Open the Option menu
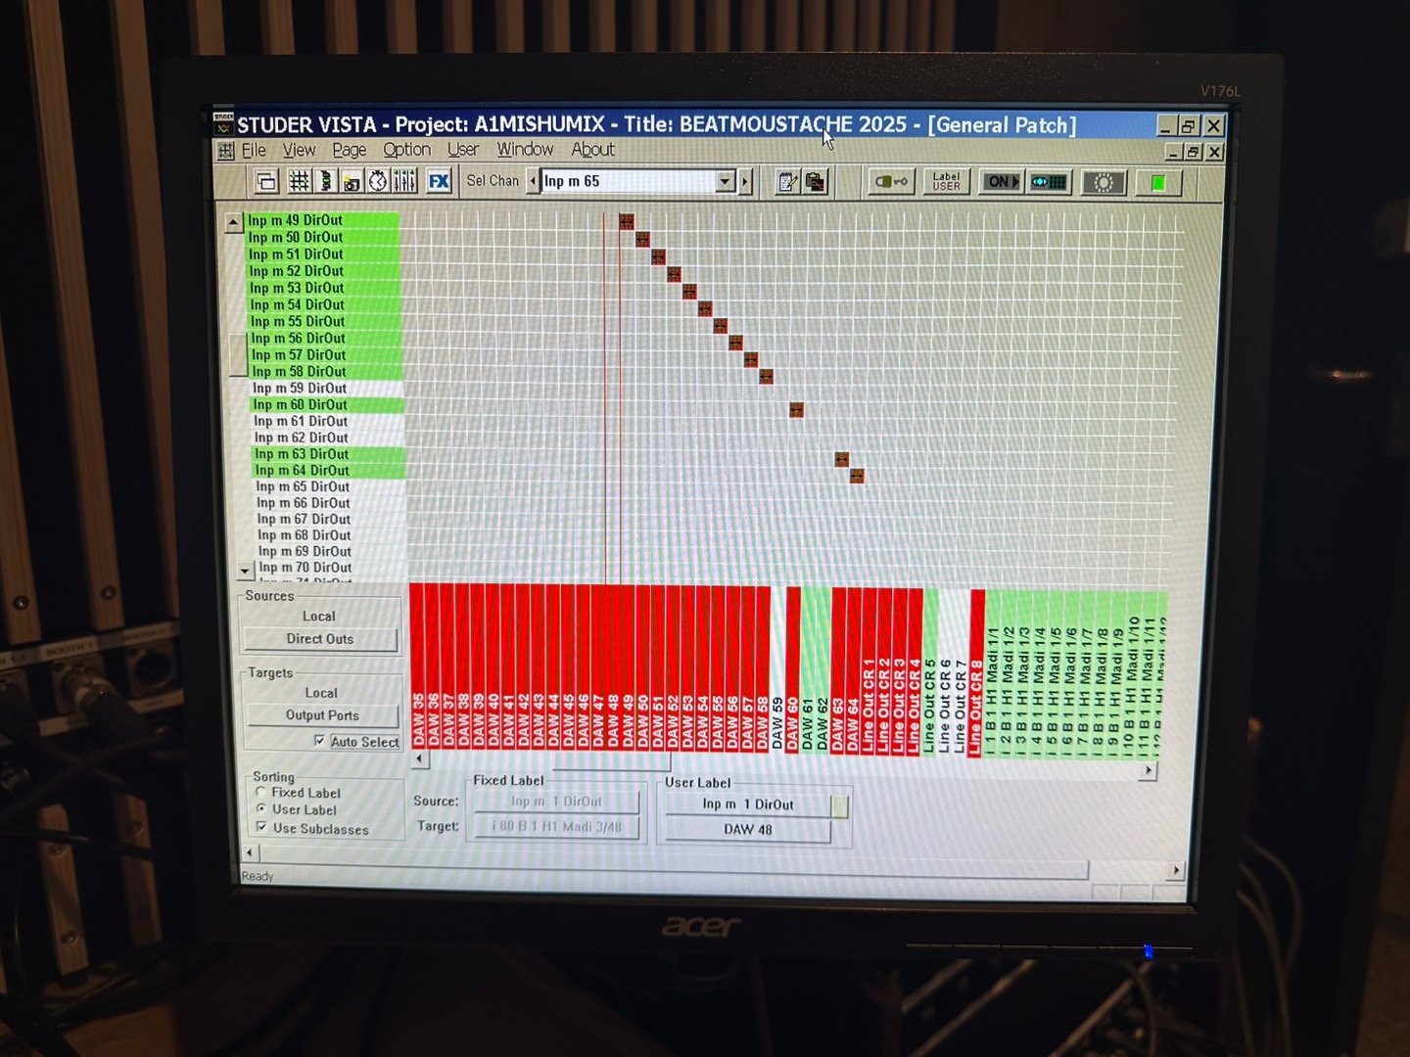The height and width of the screenshot is (1057, 1410). click(406, 150)
